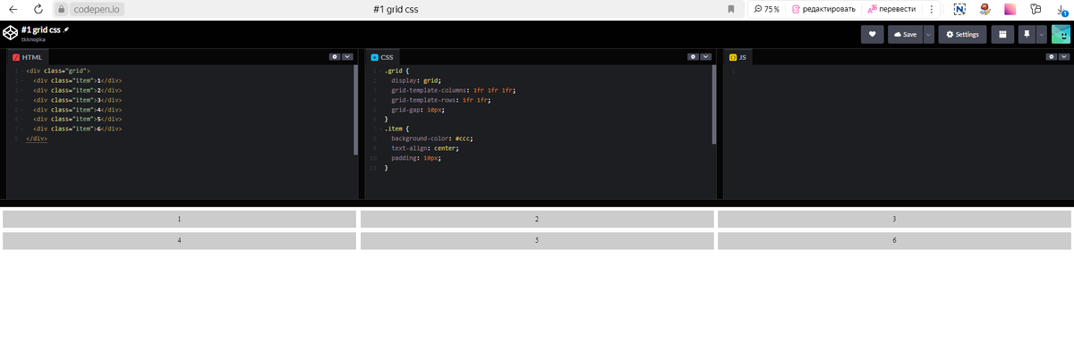
Task: Expand the CSS editor chevron menu
Action: click(x=705, y=56)
